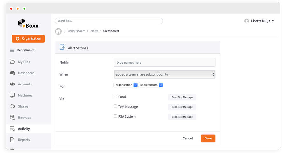
Task: Open the When event dropdown
Action: click(x=164, y=74)
